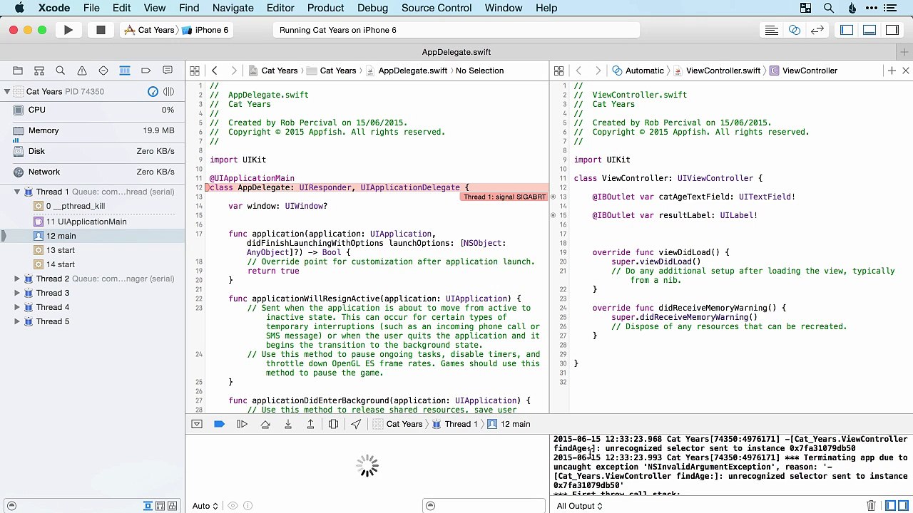Step out in the debug bar

310,424
